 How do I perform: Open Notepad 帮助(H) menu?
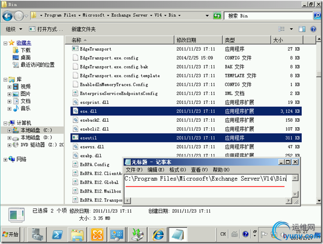point(221,170)
